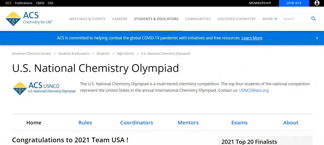Click the search magnifying glass icon
This screenshot has height=145, width=324.
(313, 19)
